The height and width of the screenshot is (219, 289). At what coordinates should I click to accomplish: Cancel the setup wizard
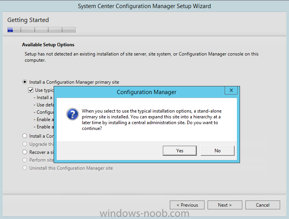(x=263, y=205)
